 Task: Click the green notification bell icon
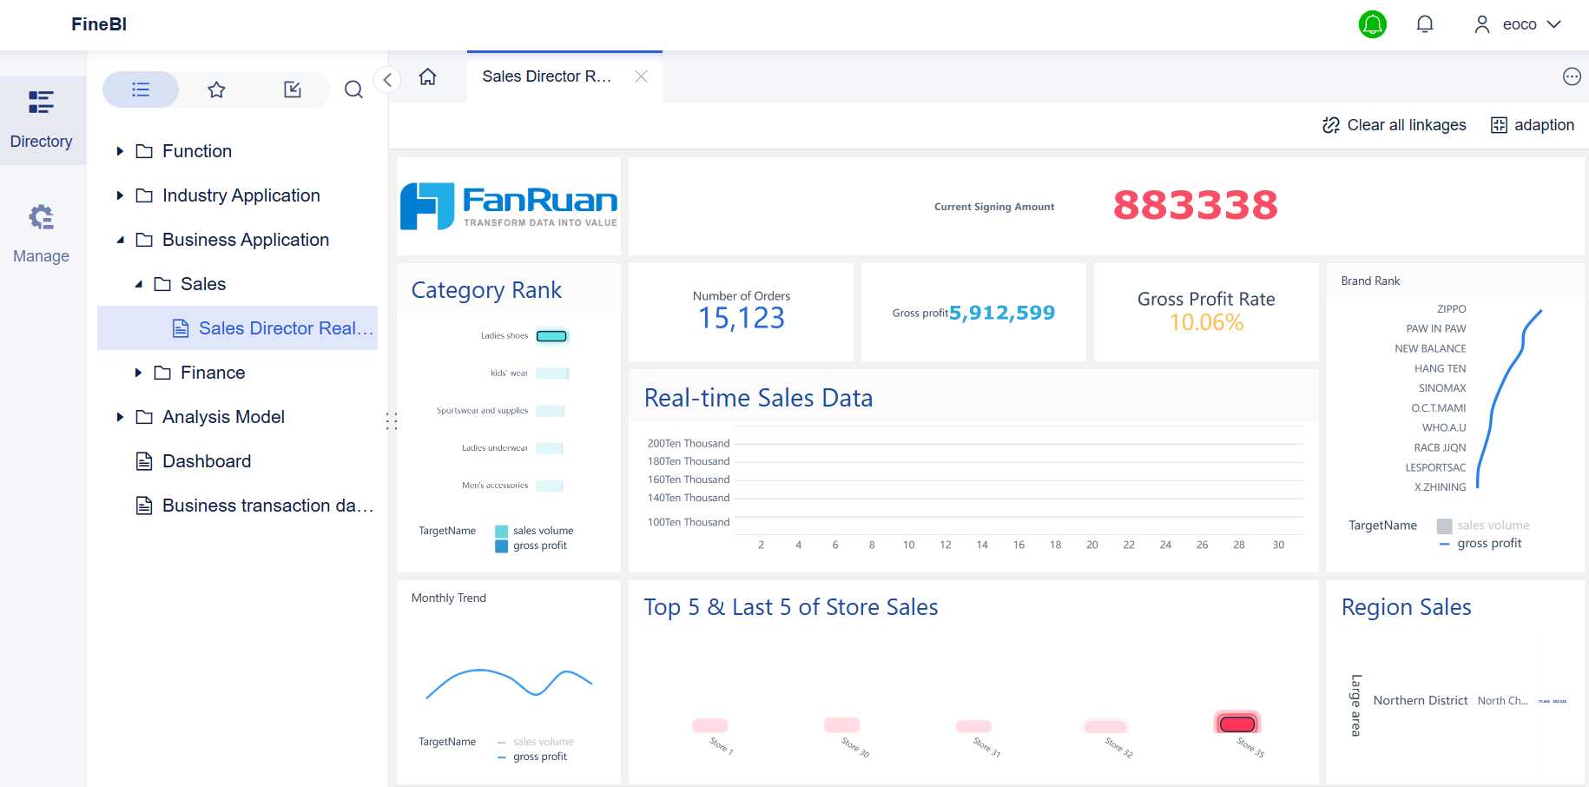coord(1372,24)
